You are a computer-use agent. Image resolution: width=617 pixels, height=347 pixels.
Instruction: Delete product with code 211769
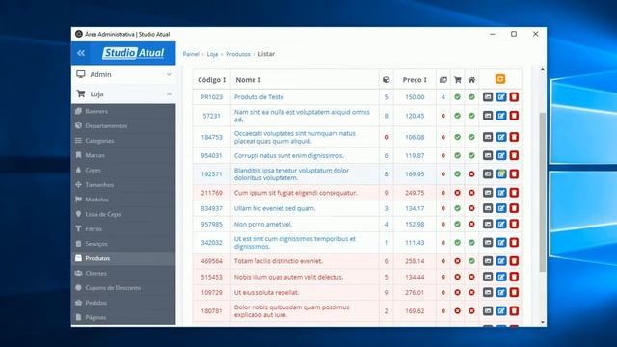(x=514, y=193)
